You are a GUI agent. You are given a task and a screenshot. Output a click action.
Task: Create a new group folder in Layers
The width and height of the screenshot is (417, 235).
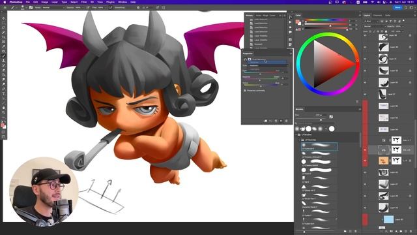pos(401,231)
